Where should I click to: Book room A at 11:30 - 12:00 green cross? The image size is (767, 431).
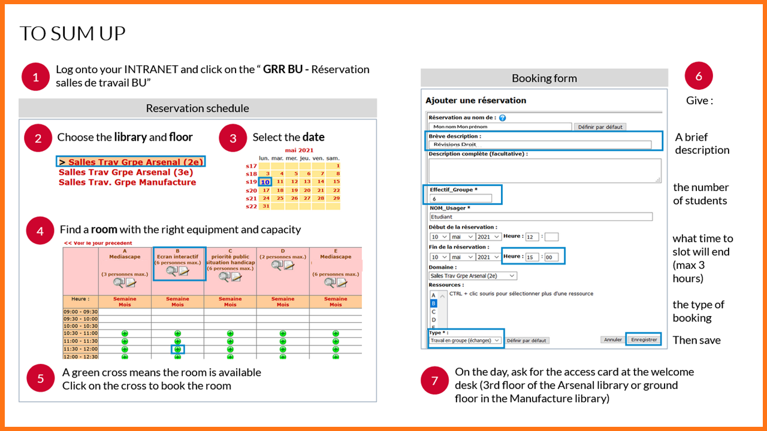(x=125, y=349)
